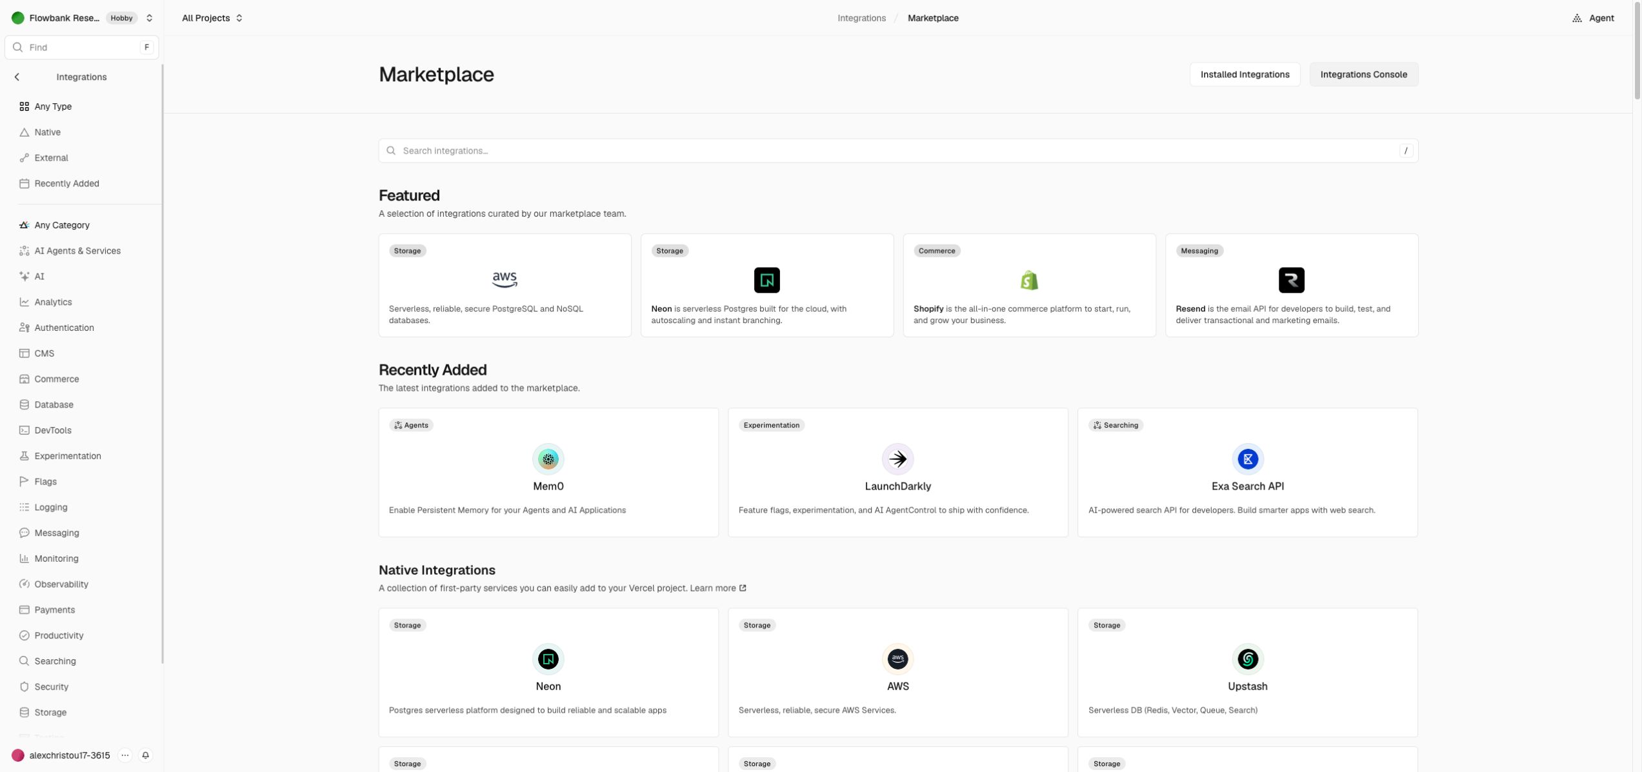Click the Logging list icon
The height and width of the screenshot is (772, 1642).
click(24, 508)
